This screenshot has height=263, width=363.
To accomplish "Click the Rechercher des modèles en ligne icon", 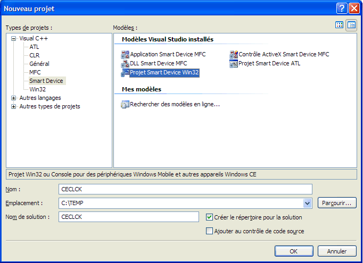I will (x=125, y=105).
